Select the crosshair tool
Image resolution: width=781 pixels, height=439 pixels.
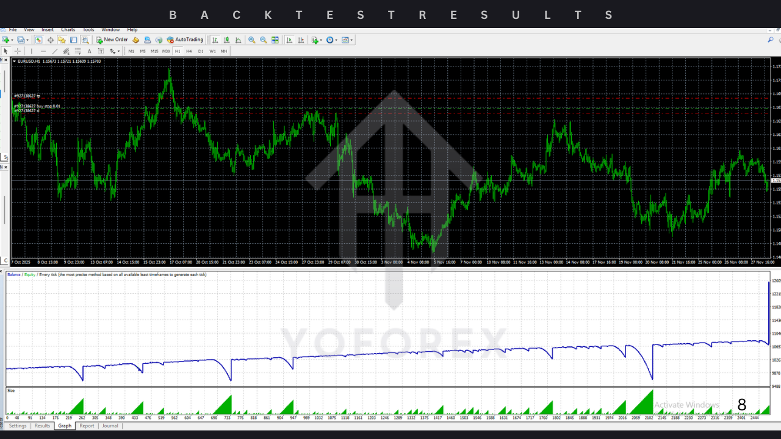(18, 51)
